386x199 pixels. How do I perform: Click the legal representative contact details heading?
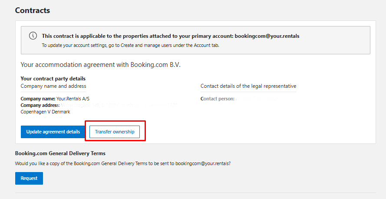(x=248, y=86)
